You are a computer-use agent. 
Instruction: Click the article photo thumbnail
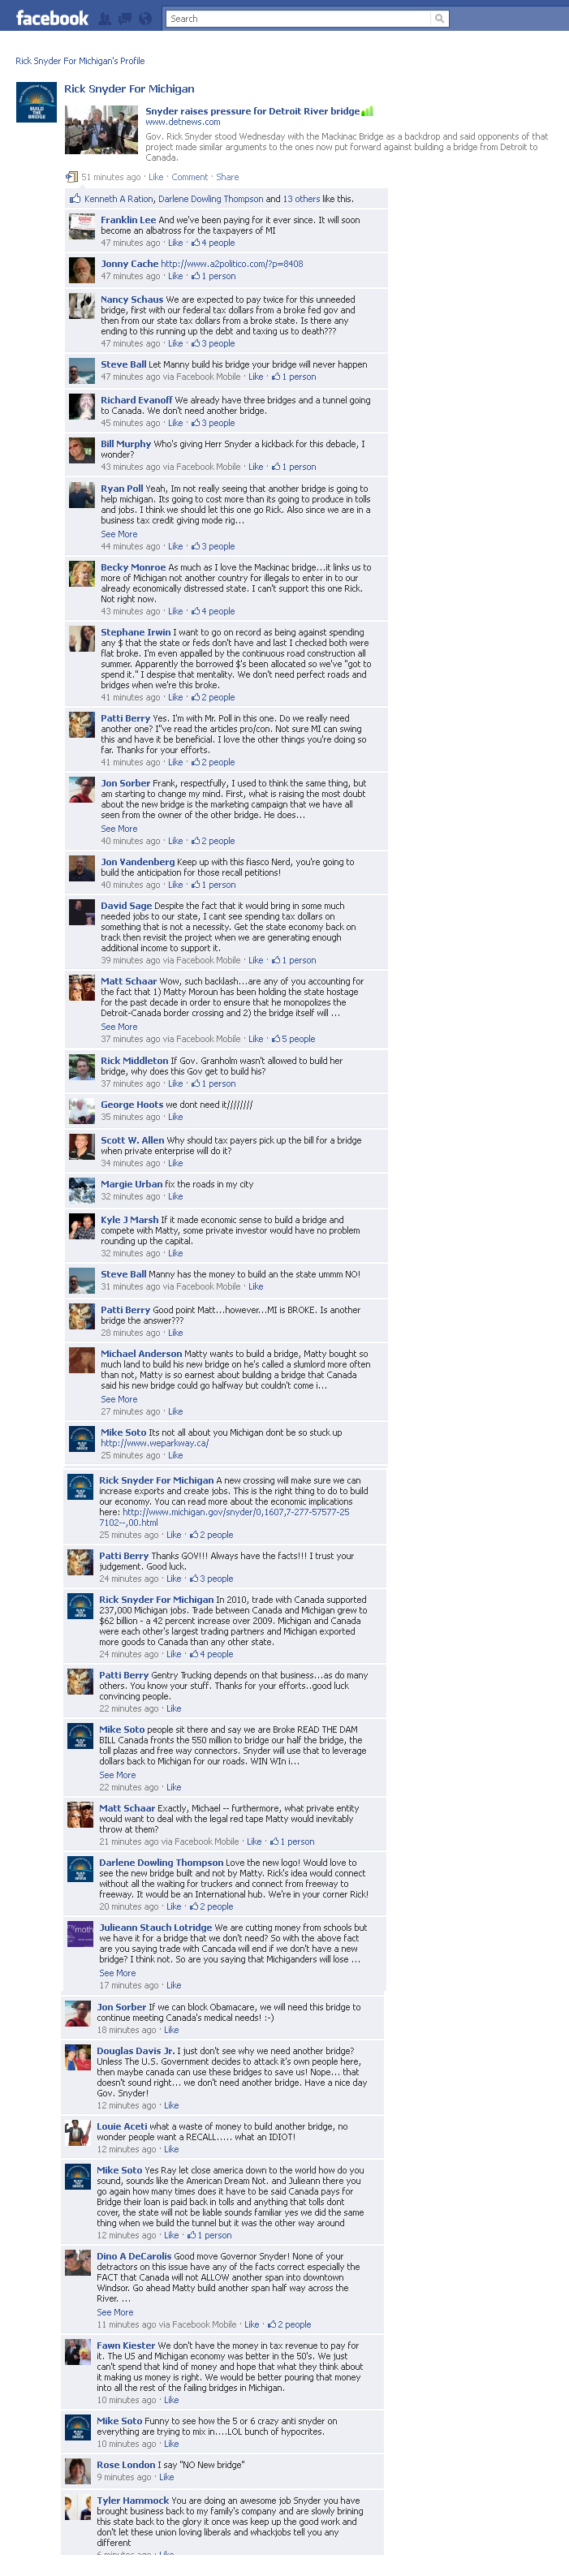point(101,129)
